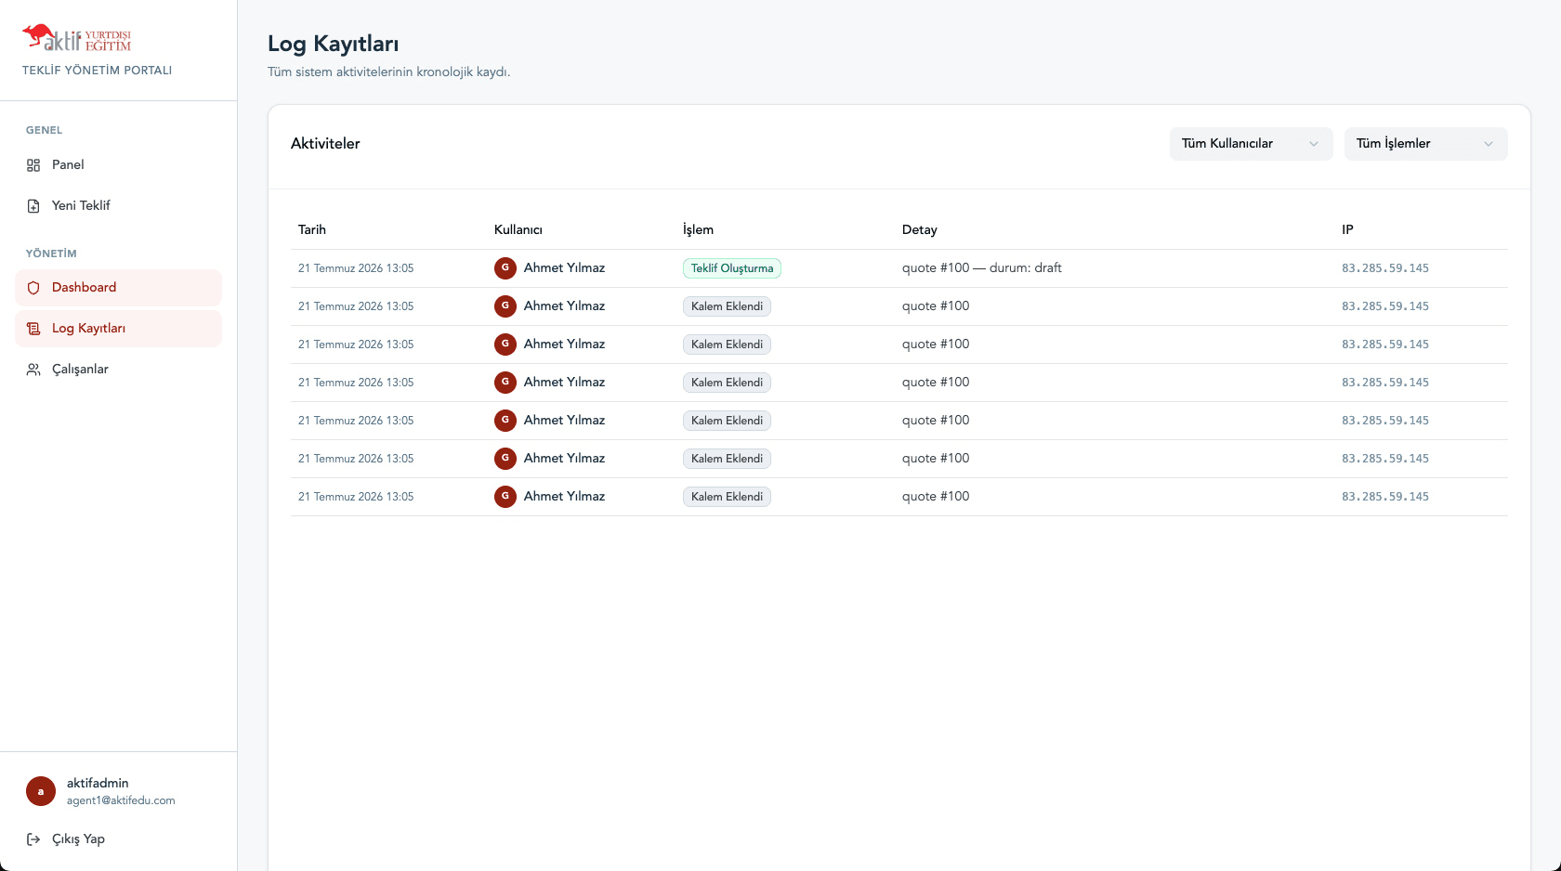
Task: Click the Log Kayıtları scroll icon
Action: coord(33,329)
